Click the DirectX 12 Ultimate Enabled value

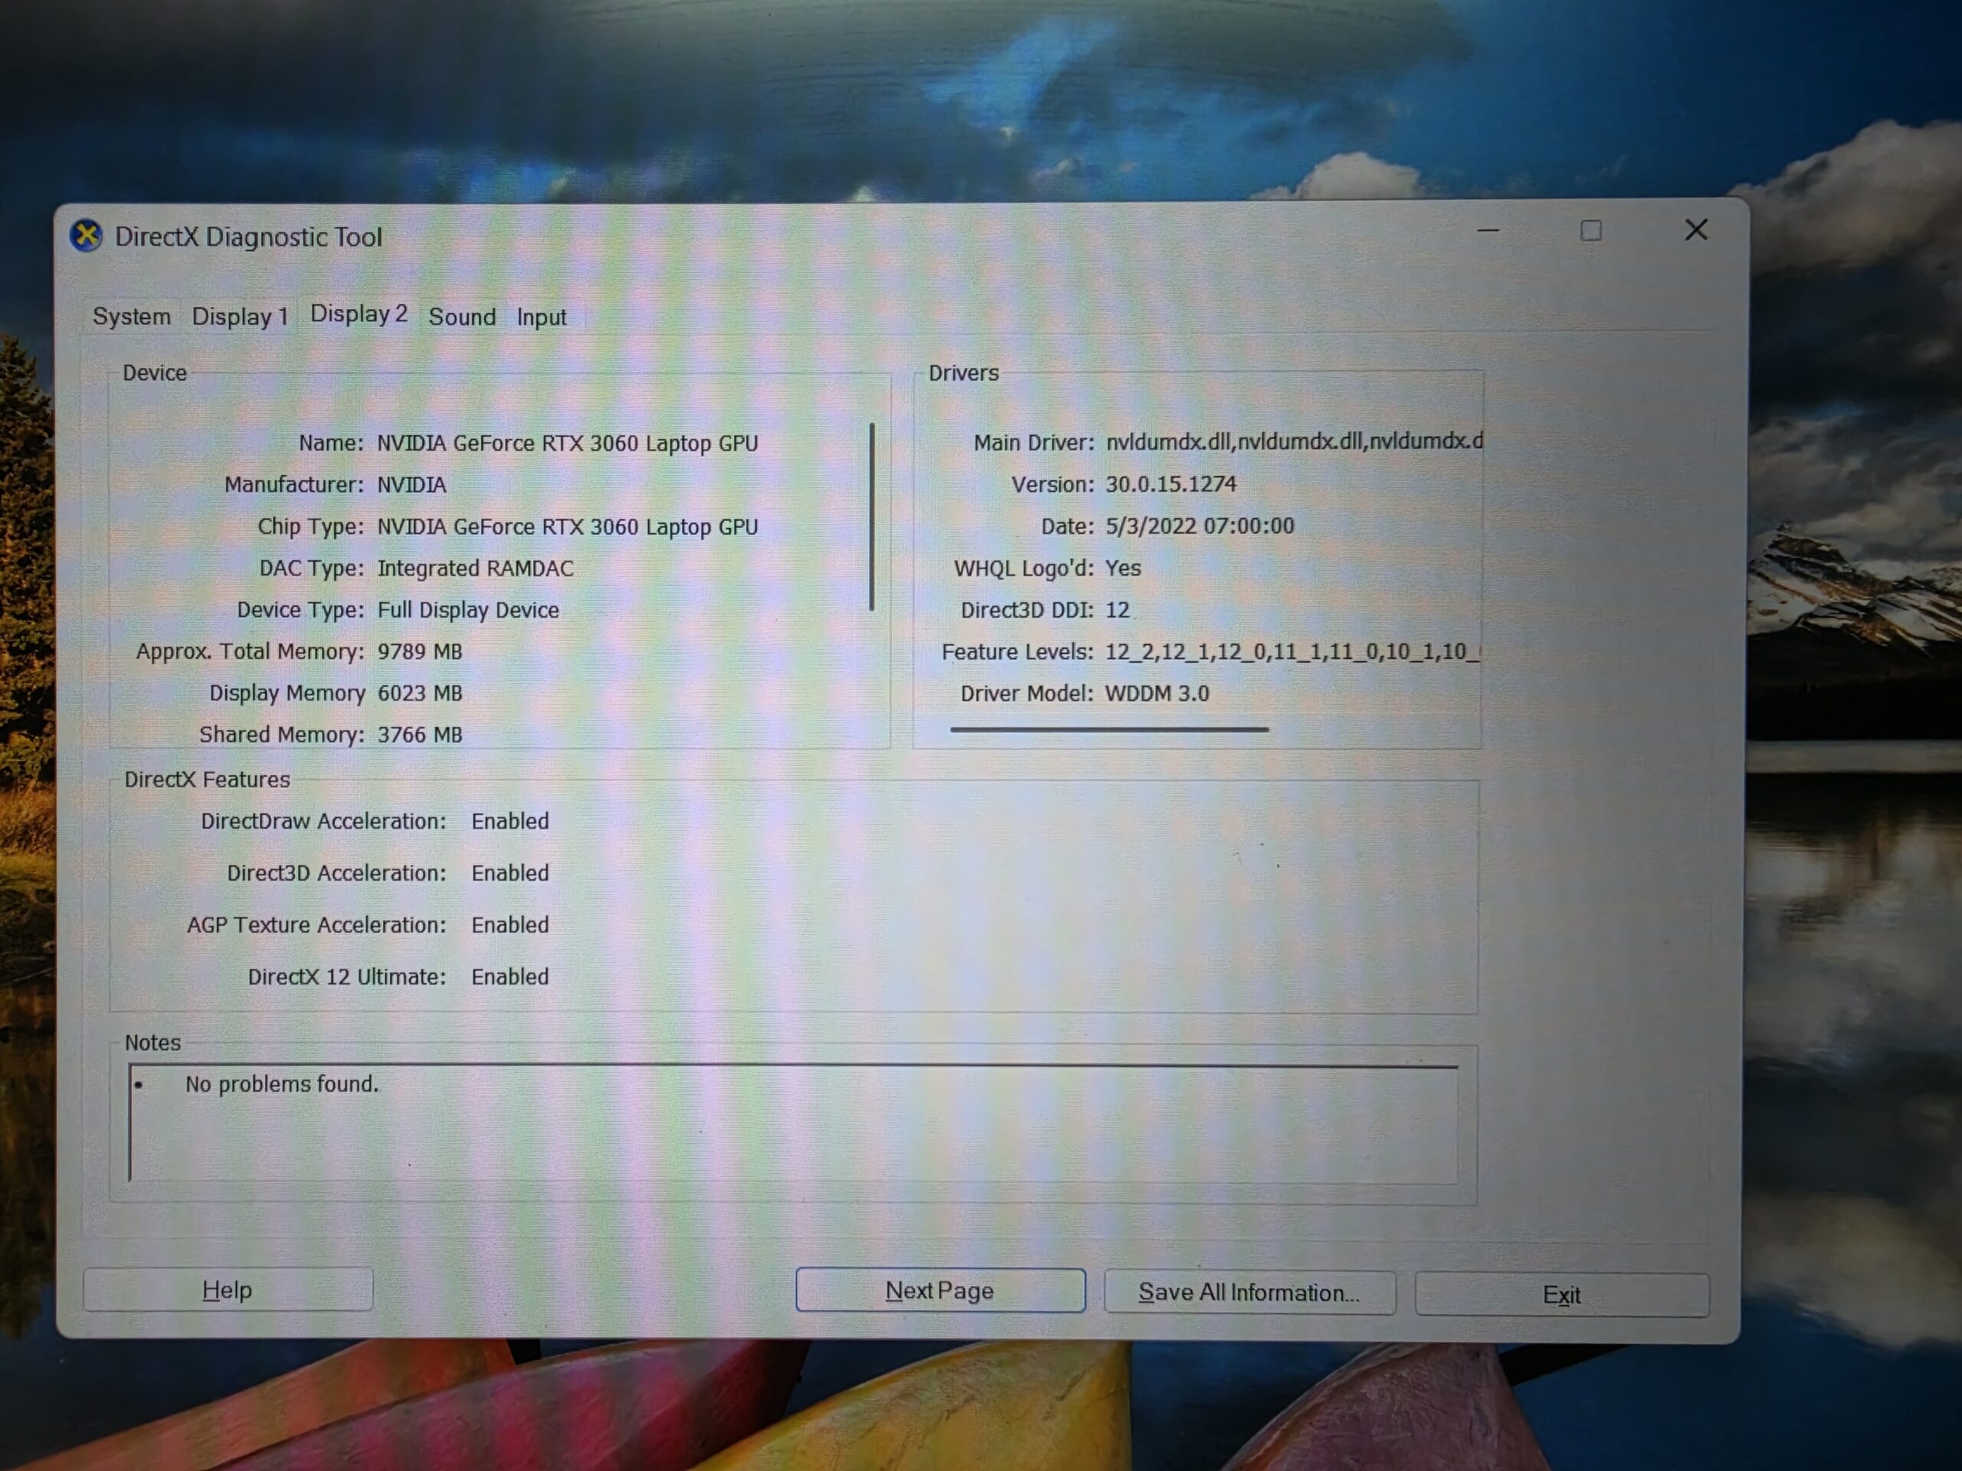tap(510, 977)
